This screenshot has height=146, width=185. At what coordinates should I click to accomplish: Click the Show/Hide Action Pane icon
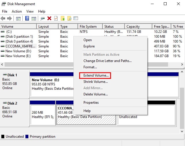34,19
